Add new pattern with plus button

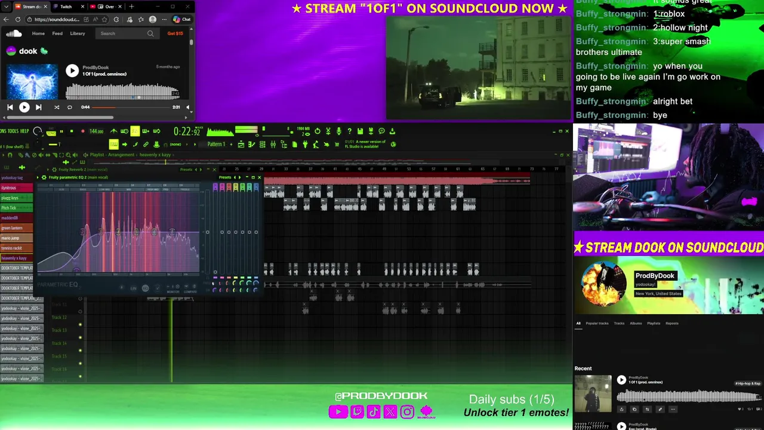point(231,144)
